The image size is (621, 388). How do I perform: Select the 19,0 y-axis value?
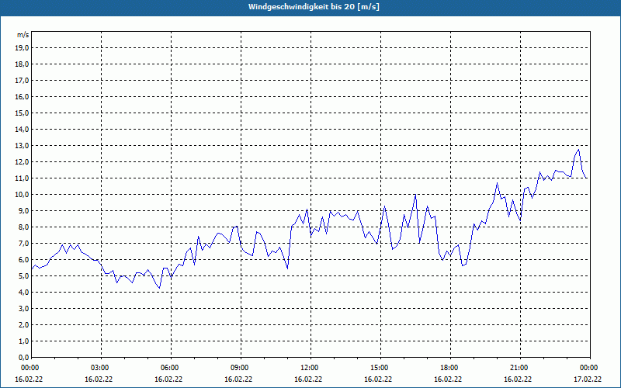(22, 48)
